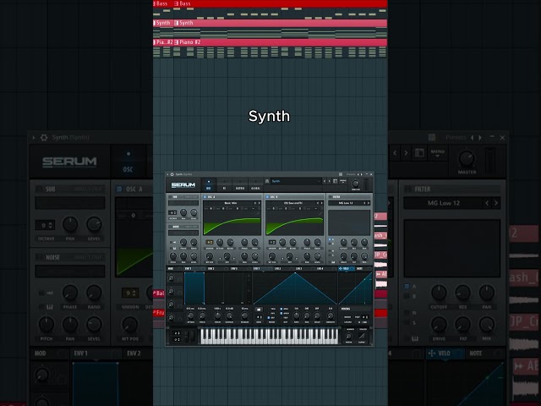Adjust OSC B unison voices stepper
The image size is (541, 406).
click(272, 242)
